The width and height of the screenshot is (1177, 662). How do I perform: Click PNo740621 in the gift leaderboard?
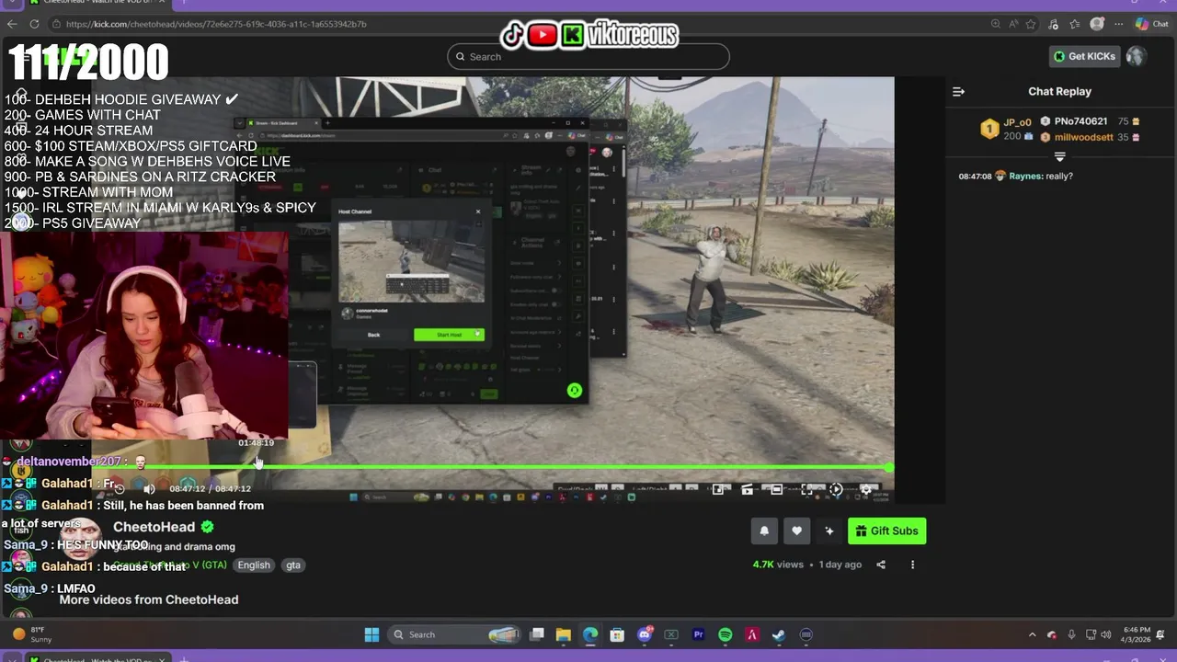[x=1080, y=121]
